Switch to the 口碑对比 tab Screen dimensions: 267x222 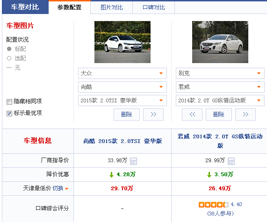click(153, 7)
